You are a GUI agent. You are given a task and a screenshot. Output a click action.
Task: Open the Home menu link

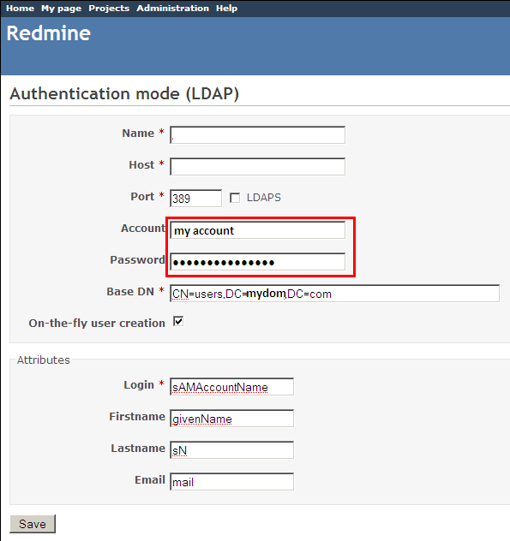pyautogui.click(x=20, y=9)
